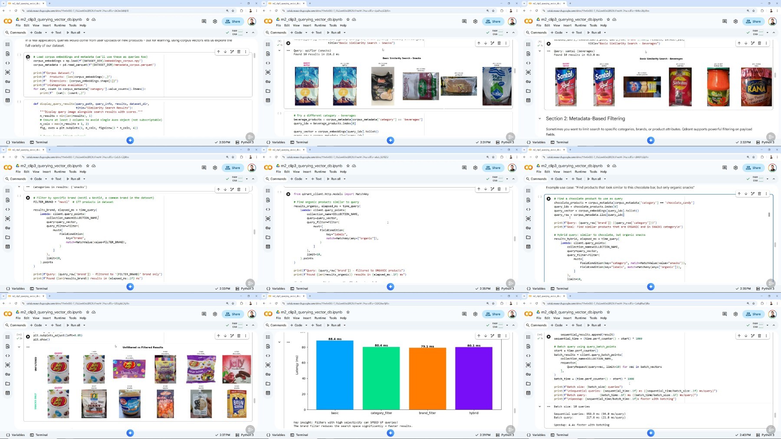781x439 pixels.
Task: Delete the cell in the 2:31 PM Snacks window
Action: tap(499, 43)
